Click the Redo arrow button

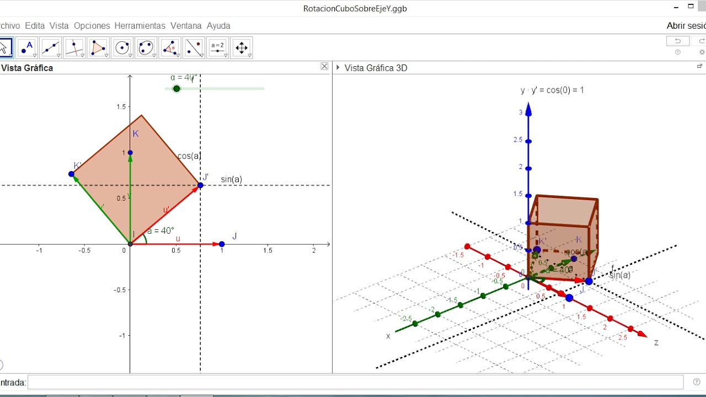[x=702, y=41]
